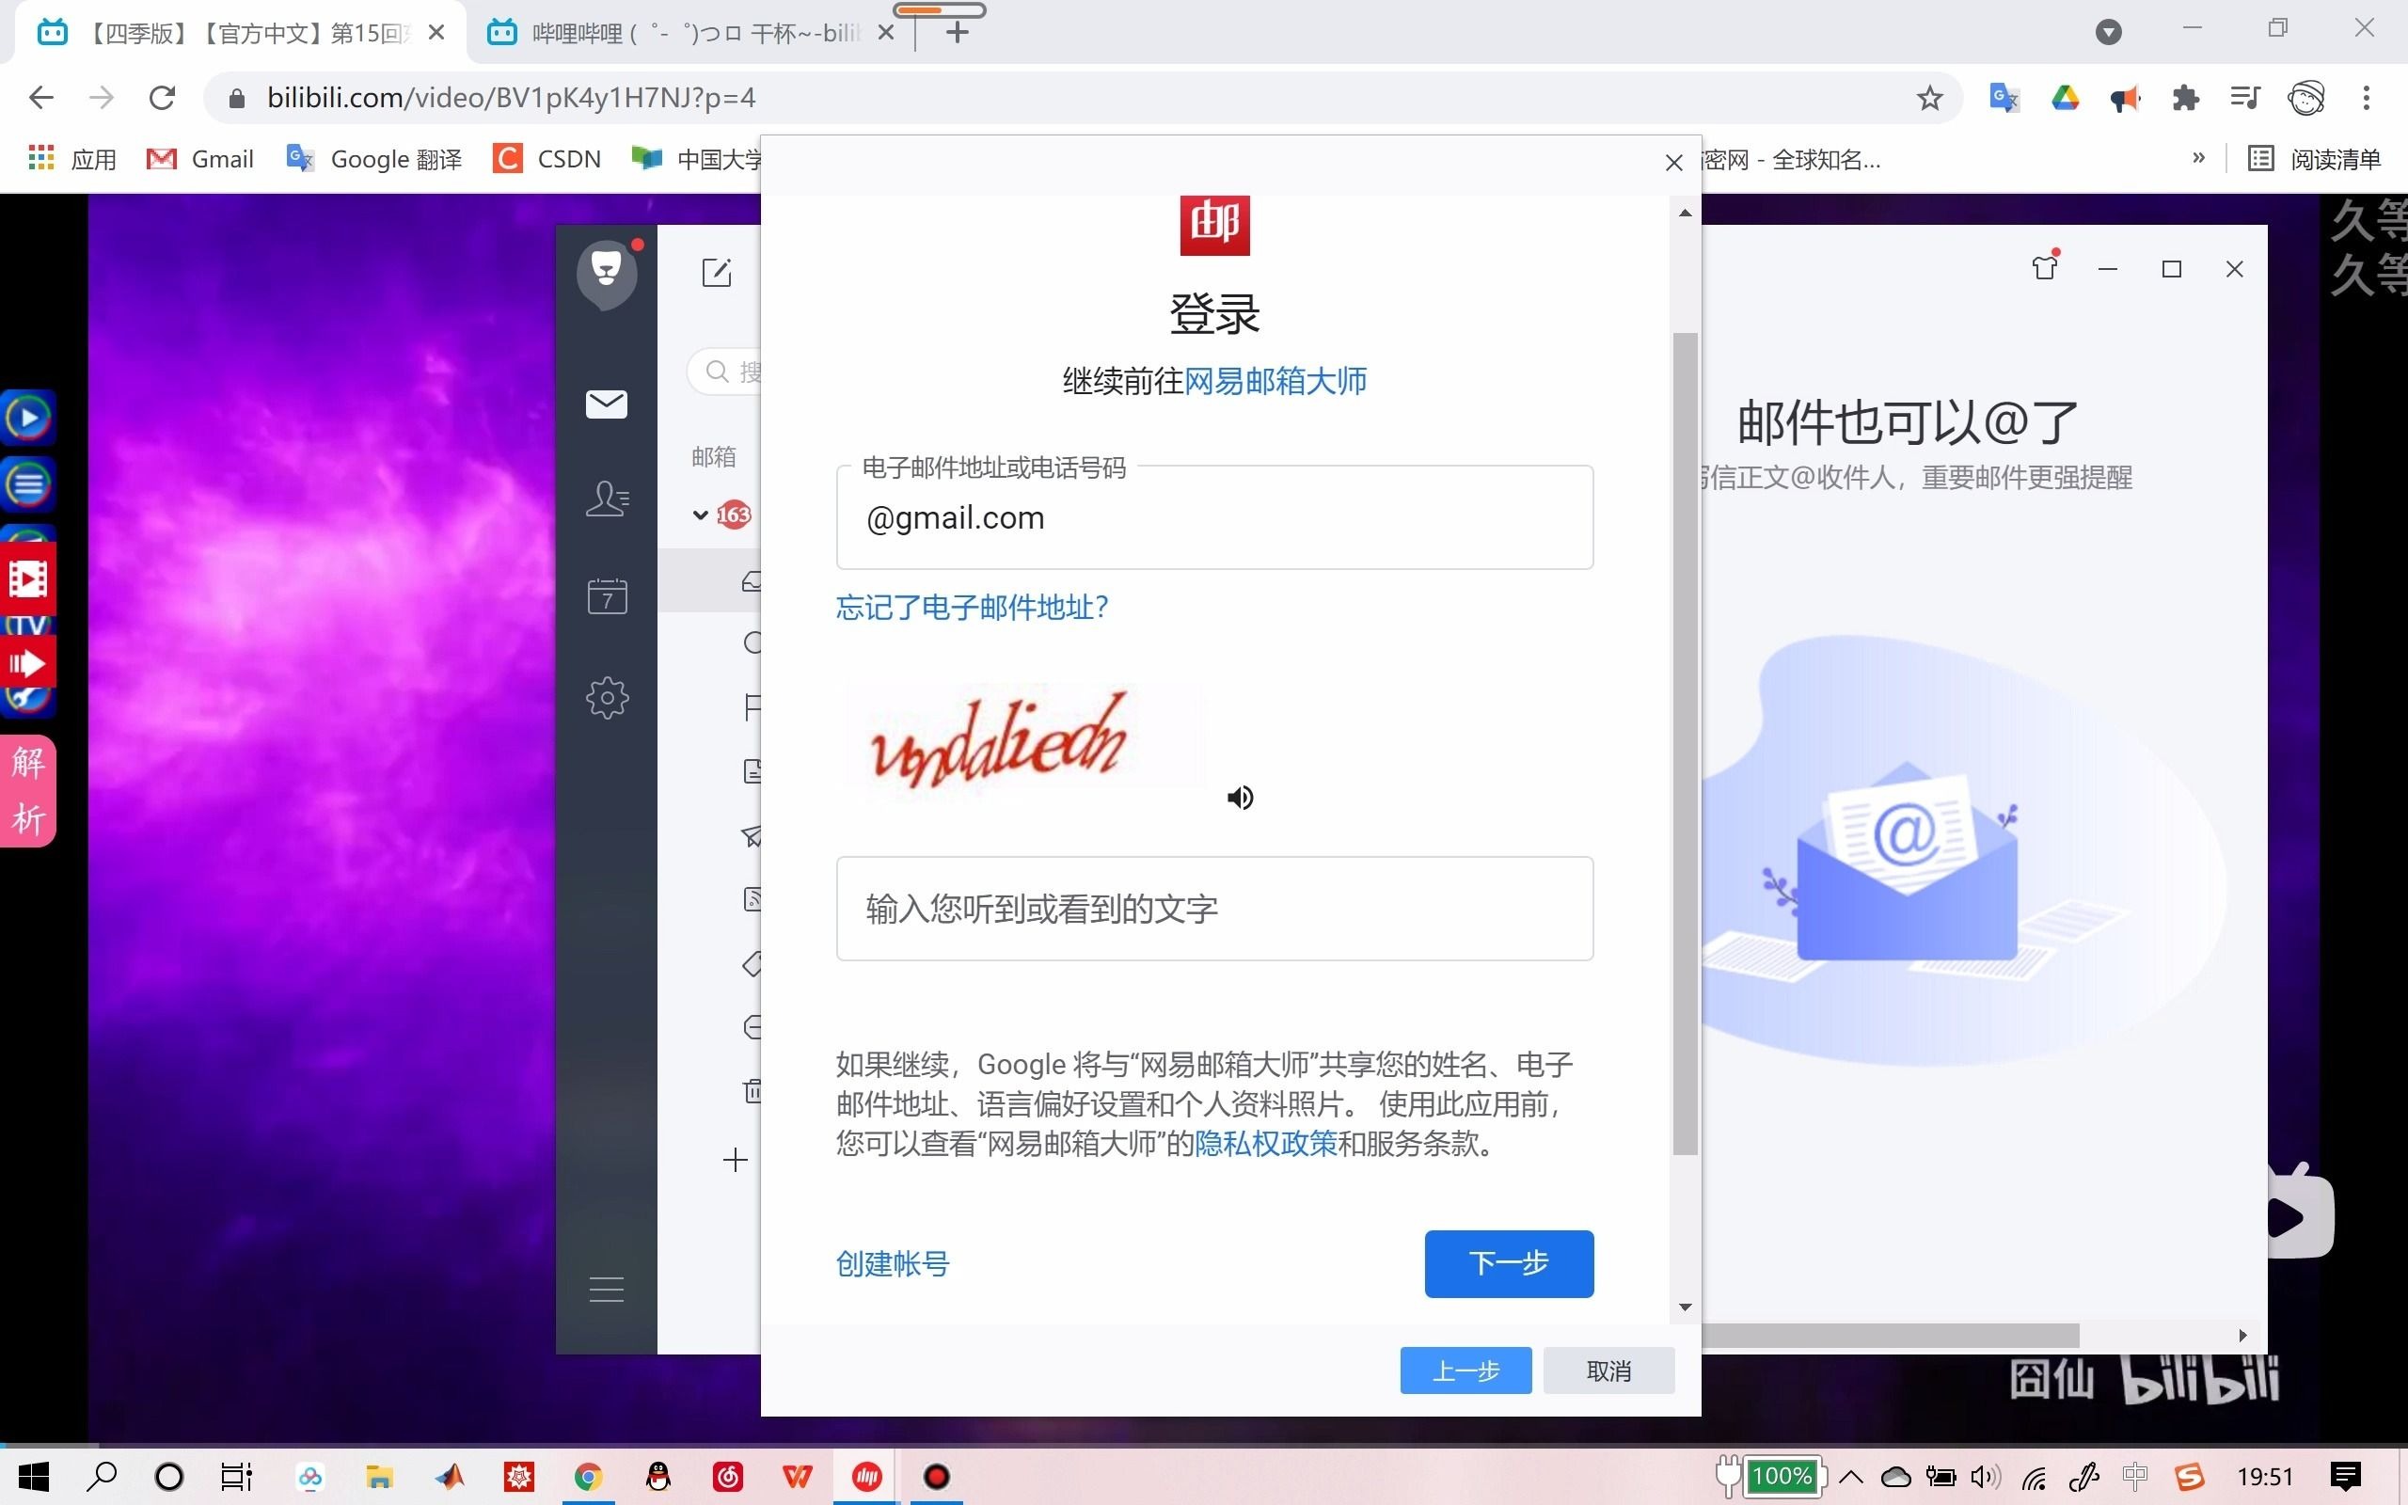
Task: Open calendar icon in mail sidebar
Action: tap(607, 596)
